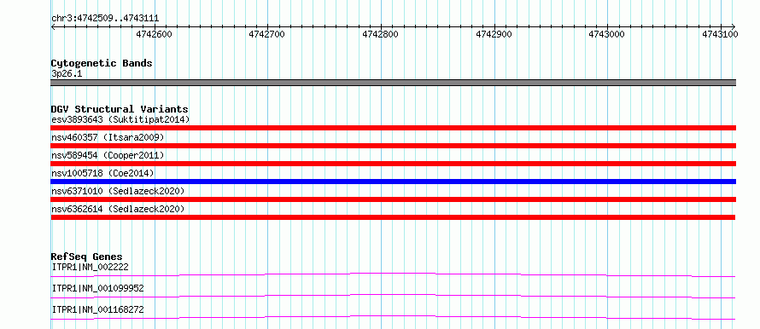This screenshot has height=329, width=760.
Task: Click the blue bar for nsv1005718
Action: (x=393, y=182)
